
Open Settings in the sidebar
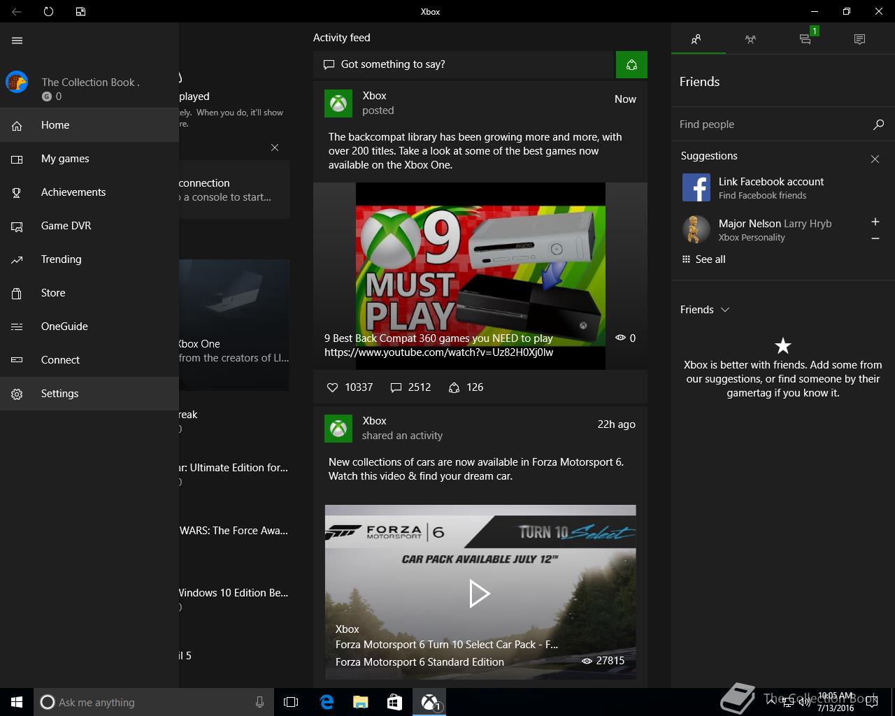click(89, 394)
